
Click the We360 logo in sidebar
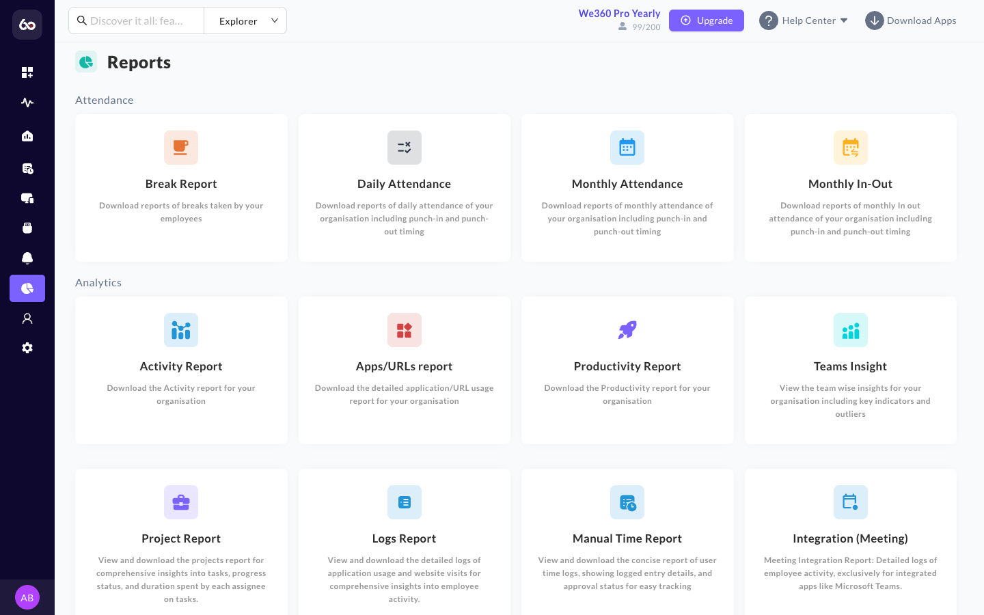[27, 25]
